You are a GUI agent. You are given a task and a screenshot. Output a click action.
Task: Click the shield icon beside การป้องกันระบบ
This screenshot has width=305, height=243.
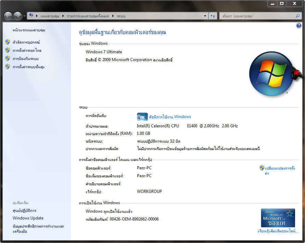click(8, 58)
